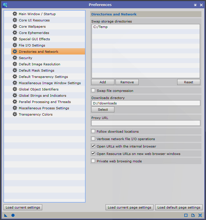Click the square icon in bottom-right bar
The width and height of the screenshot is (206, 220).
186,215
